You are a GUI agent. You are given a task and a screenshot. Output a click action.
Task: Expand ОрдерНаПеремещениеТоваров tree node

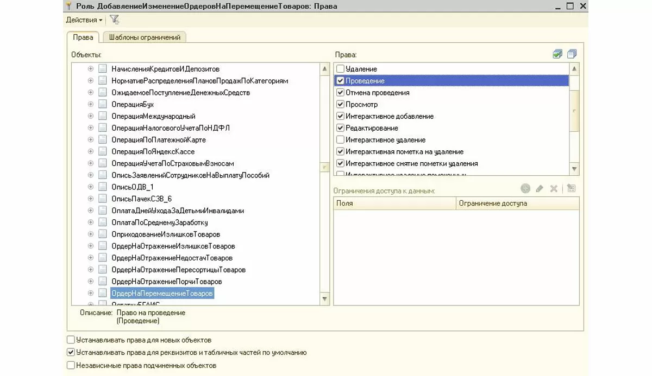tap(91, 293)
